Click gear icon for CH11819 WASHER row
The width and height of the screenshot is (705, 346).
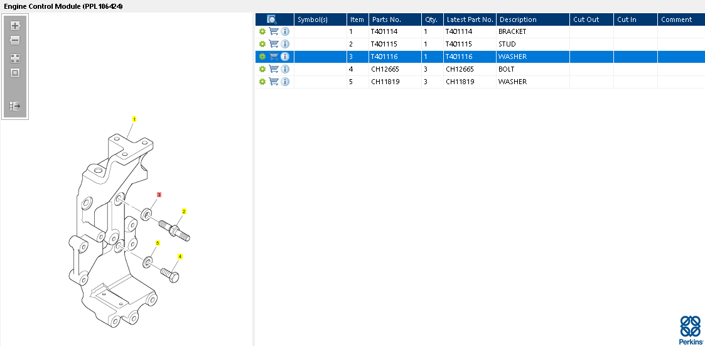coord(262,82)
